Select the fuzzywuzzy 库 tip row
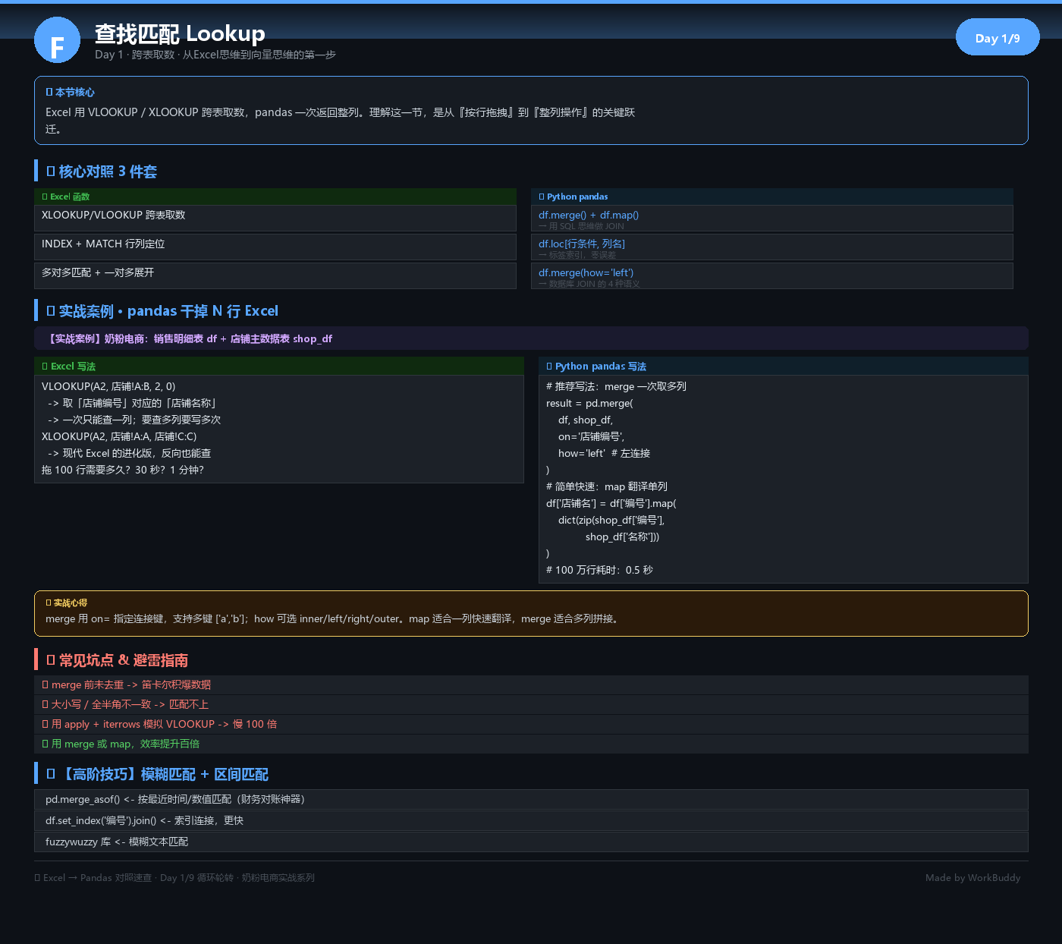This screenshot has width=1062, height=944. click(x=531, y=842)
